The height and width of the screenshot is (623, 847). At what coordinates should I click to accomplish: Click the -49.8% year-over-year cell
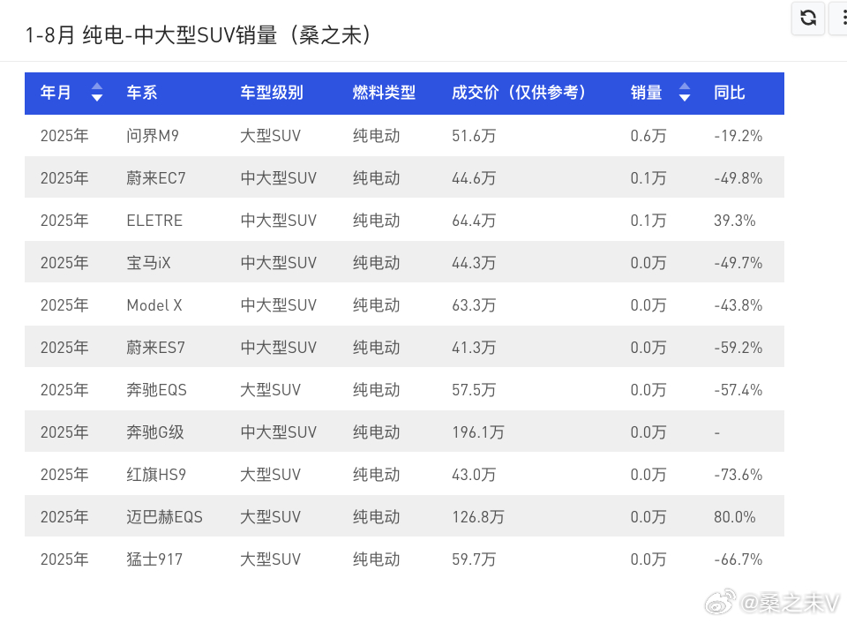pos(738,177)
